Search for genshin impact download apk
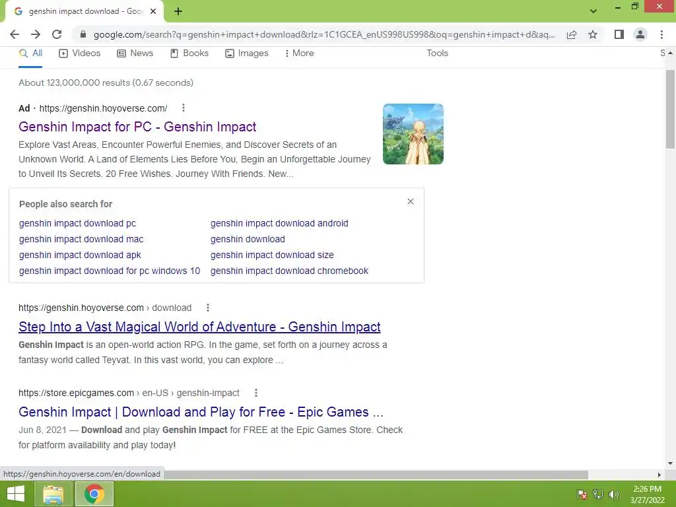Screen dimensions: 676x507 click(x=80, y=255)
